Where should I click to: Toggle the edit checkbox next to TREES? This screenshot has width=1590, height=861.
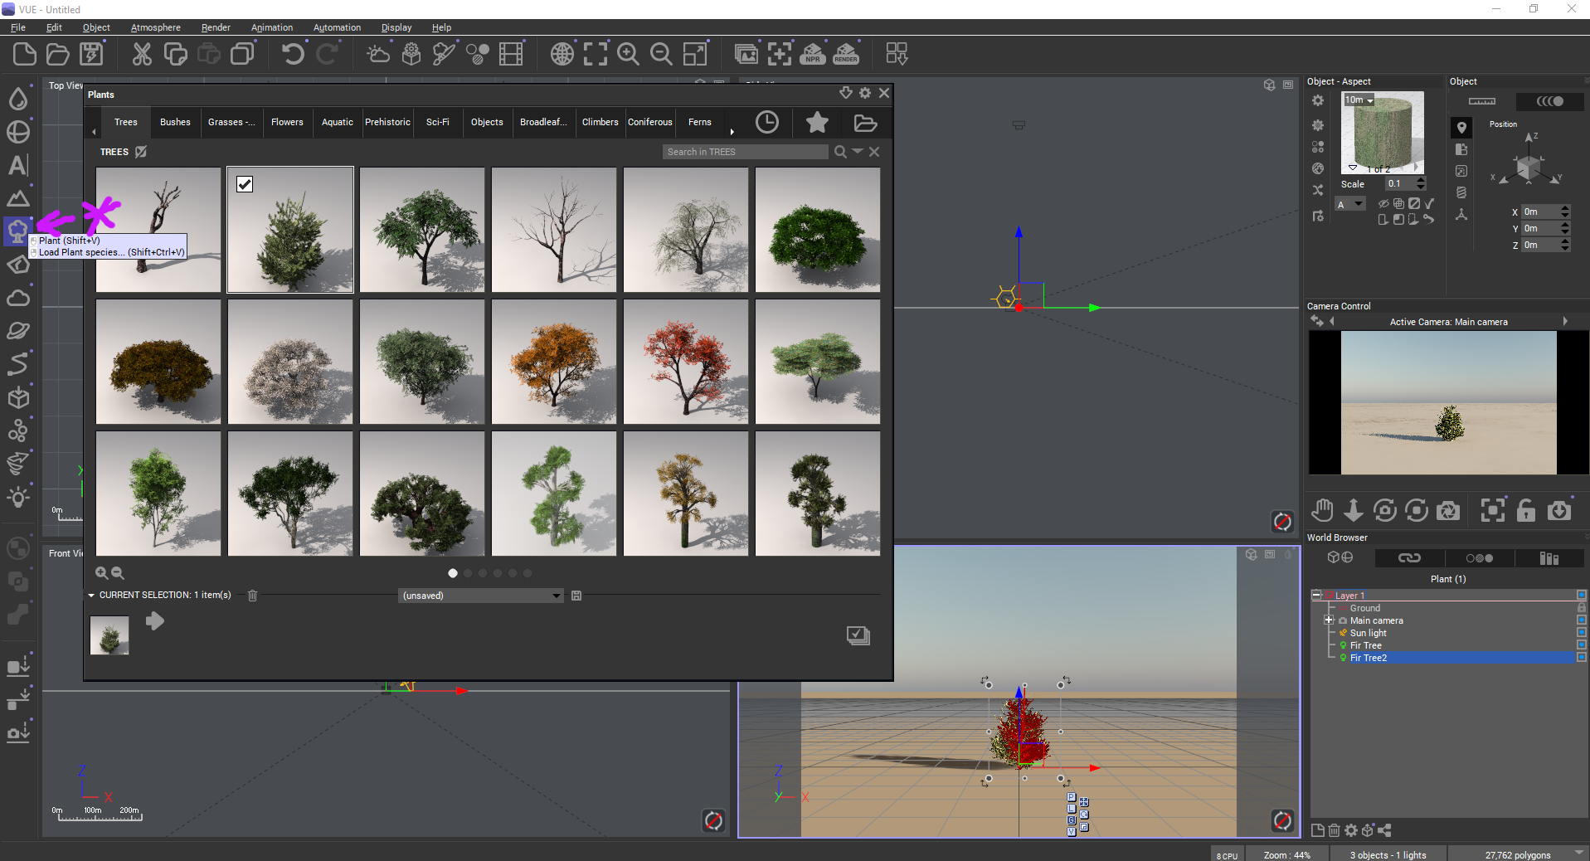click(x=141, y=152)
